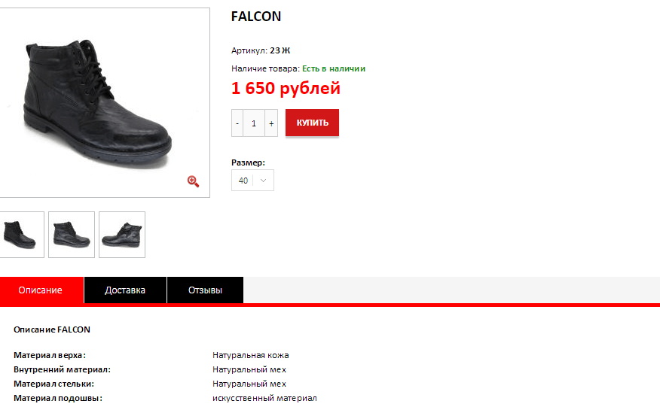Click the green Есть в наличии status
Viewport: 660px width, 416px height.
334,68
